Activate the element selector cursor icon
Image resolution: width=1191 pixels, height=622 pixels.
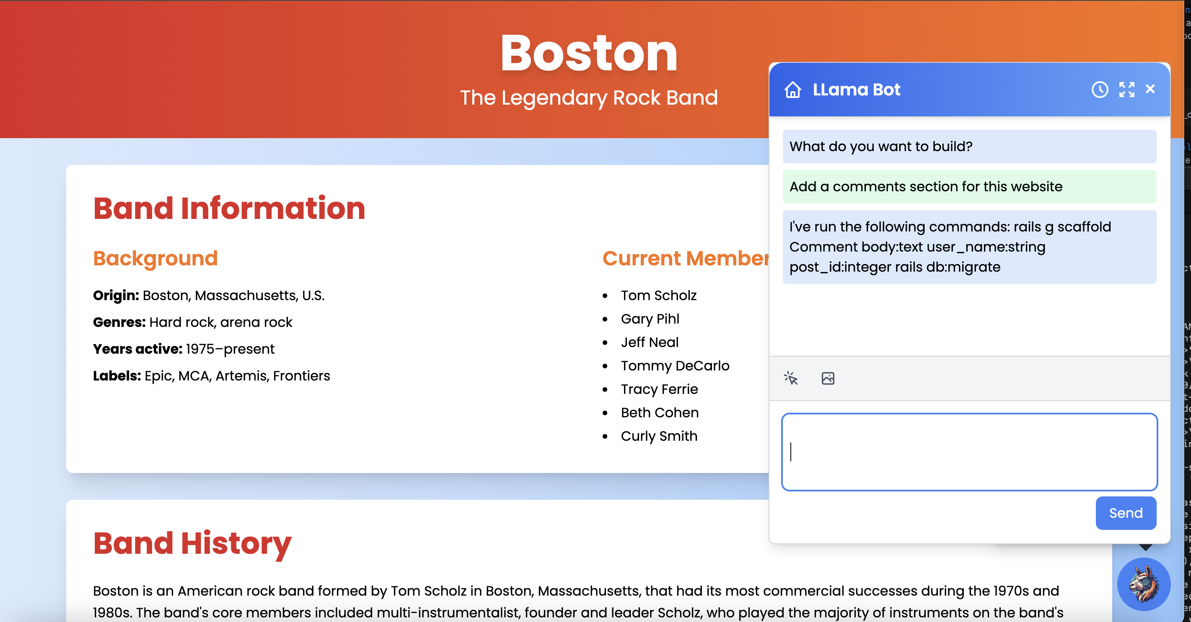pos(791,378)
